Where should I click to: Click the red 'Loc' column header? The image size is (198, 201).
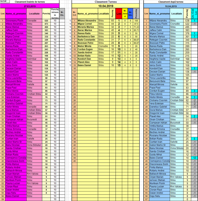click(x=119, y=14)
